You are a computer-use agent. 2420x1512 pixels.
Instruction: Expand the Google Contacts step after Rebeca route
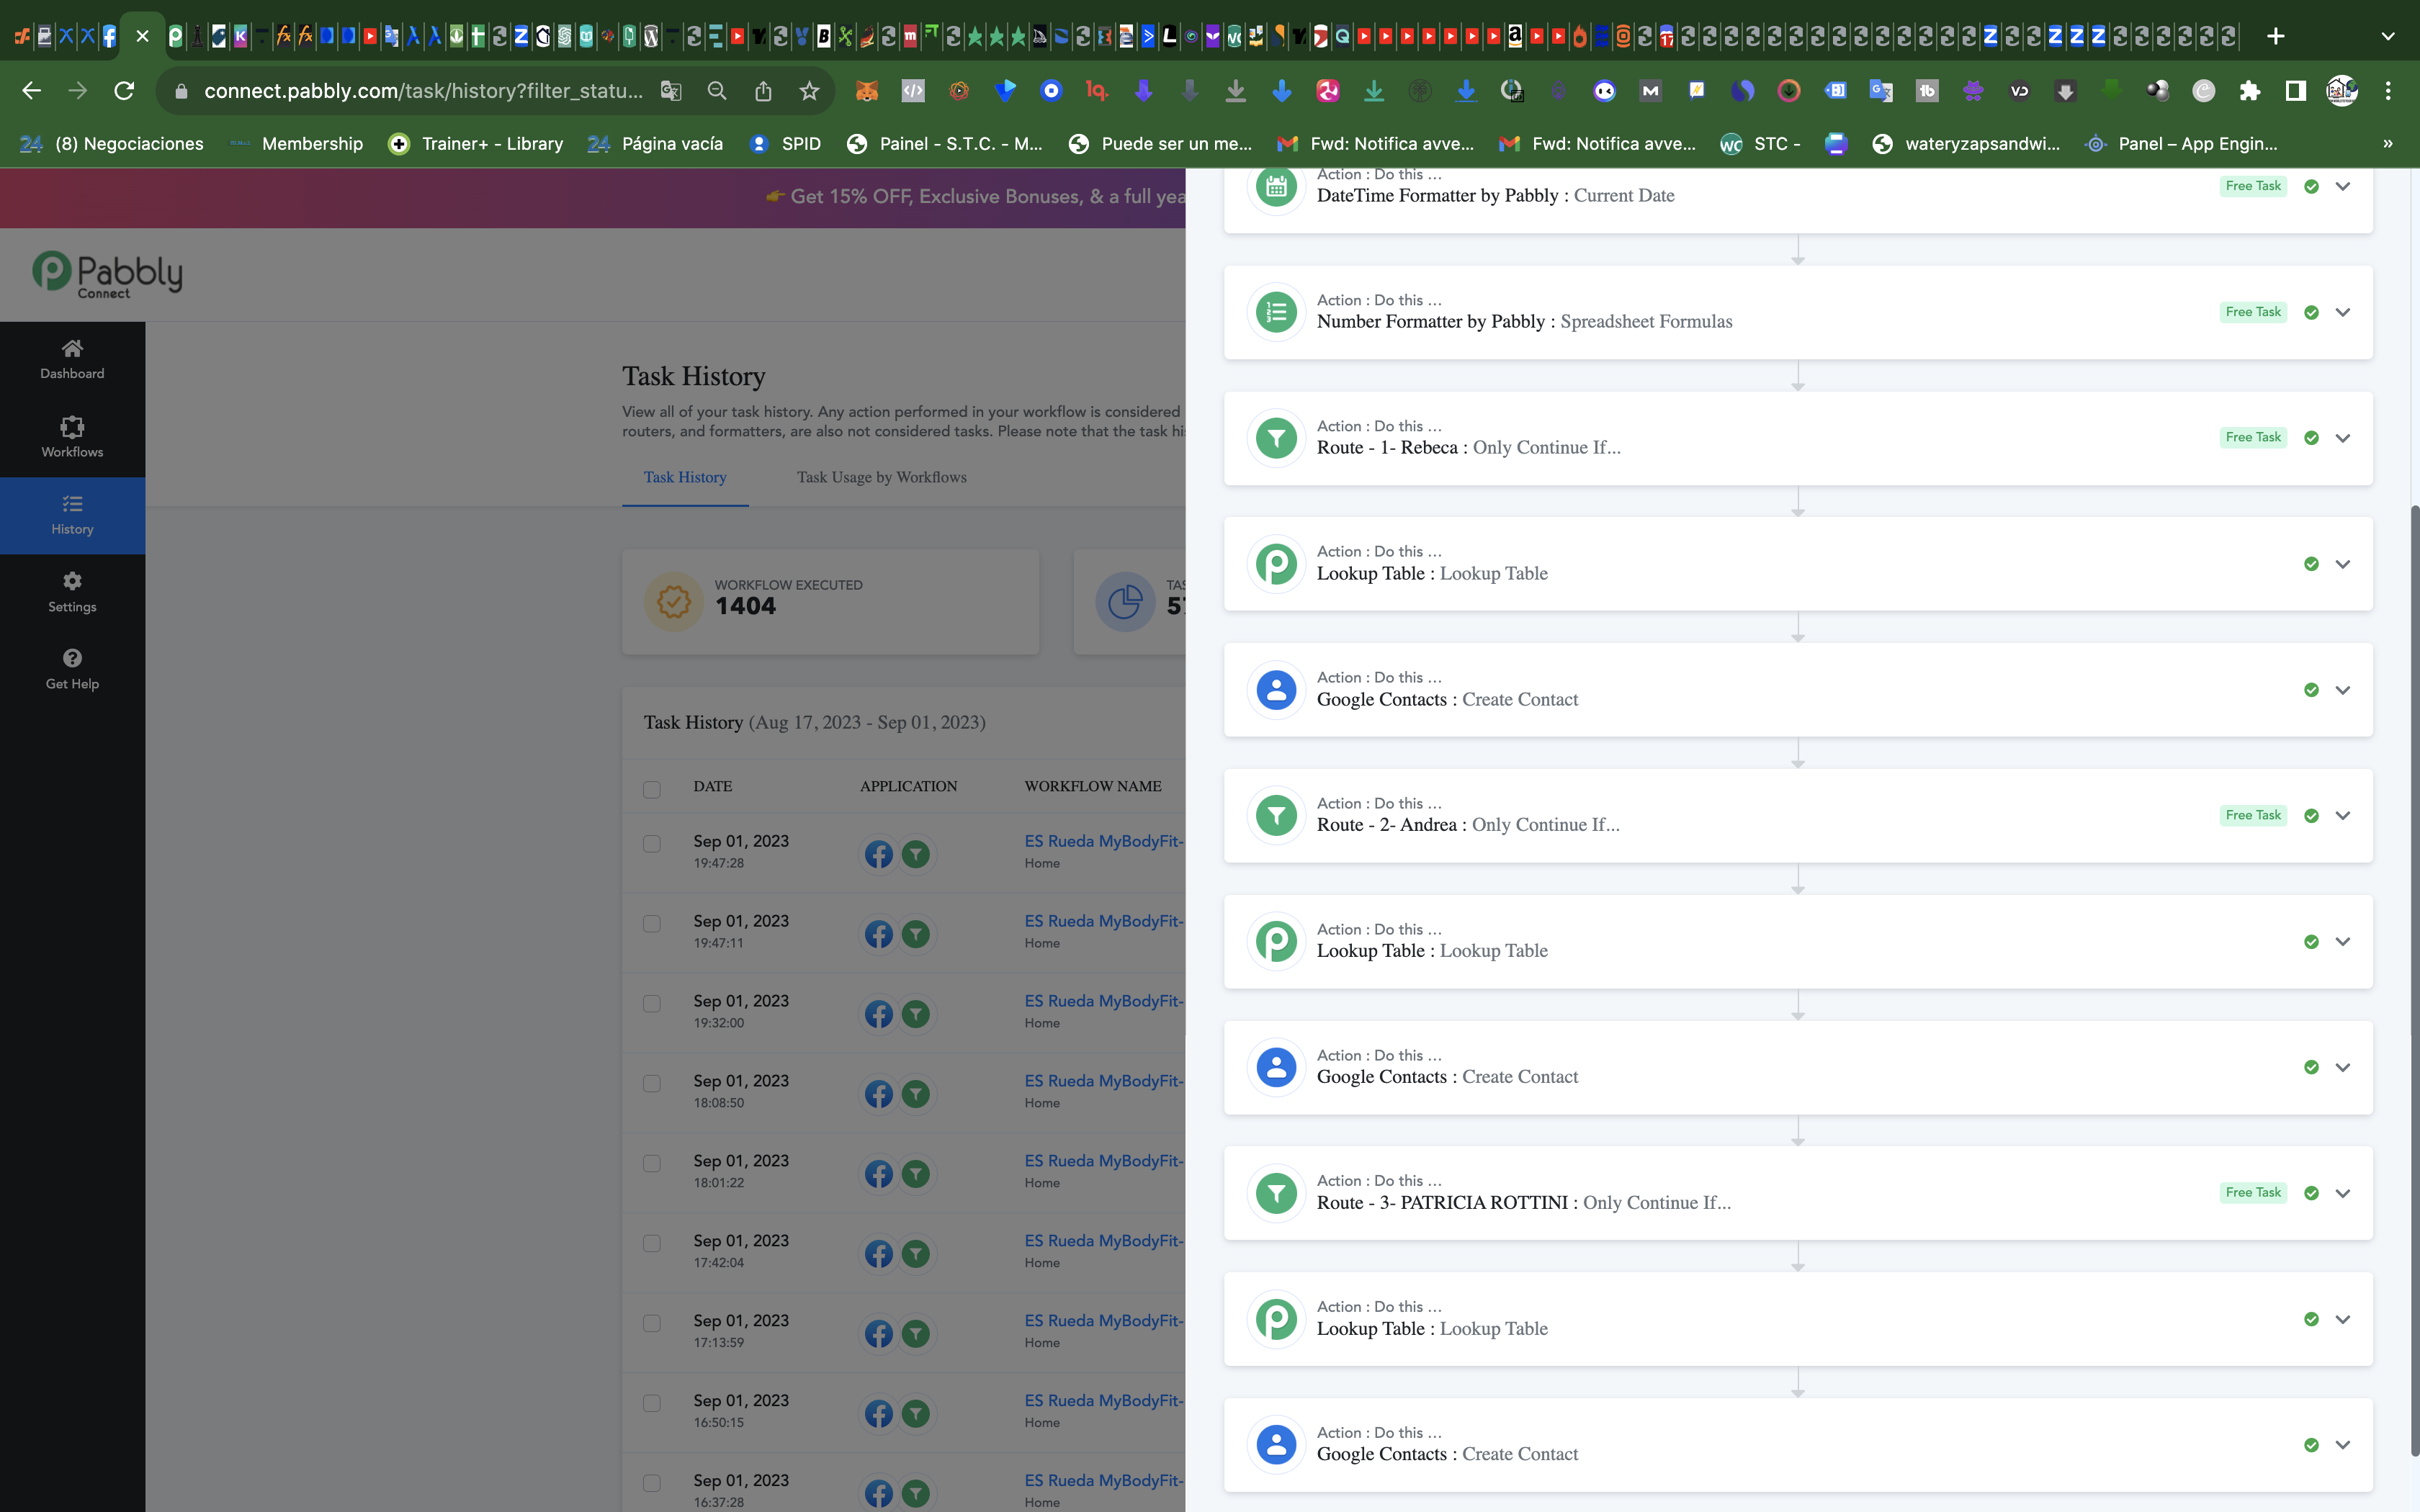[x=2343, y=690]
